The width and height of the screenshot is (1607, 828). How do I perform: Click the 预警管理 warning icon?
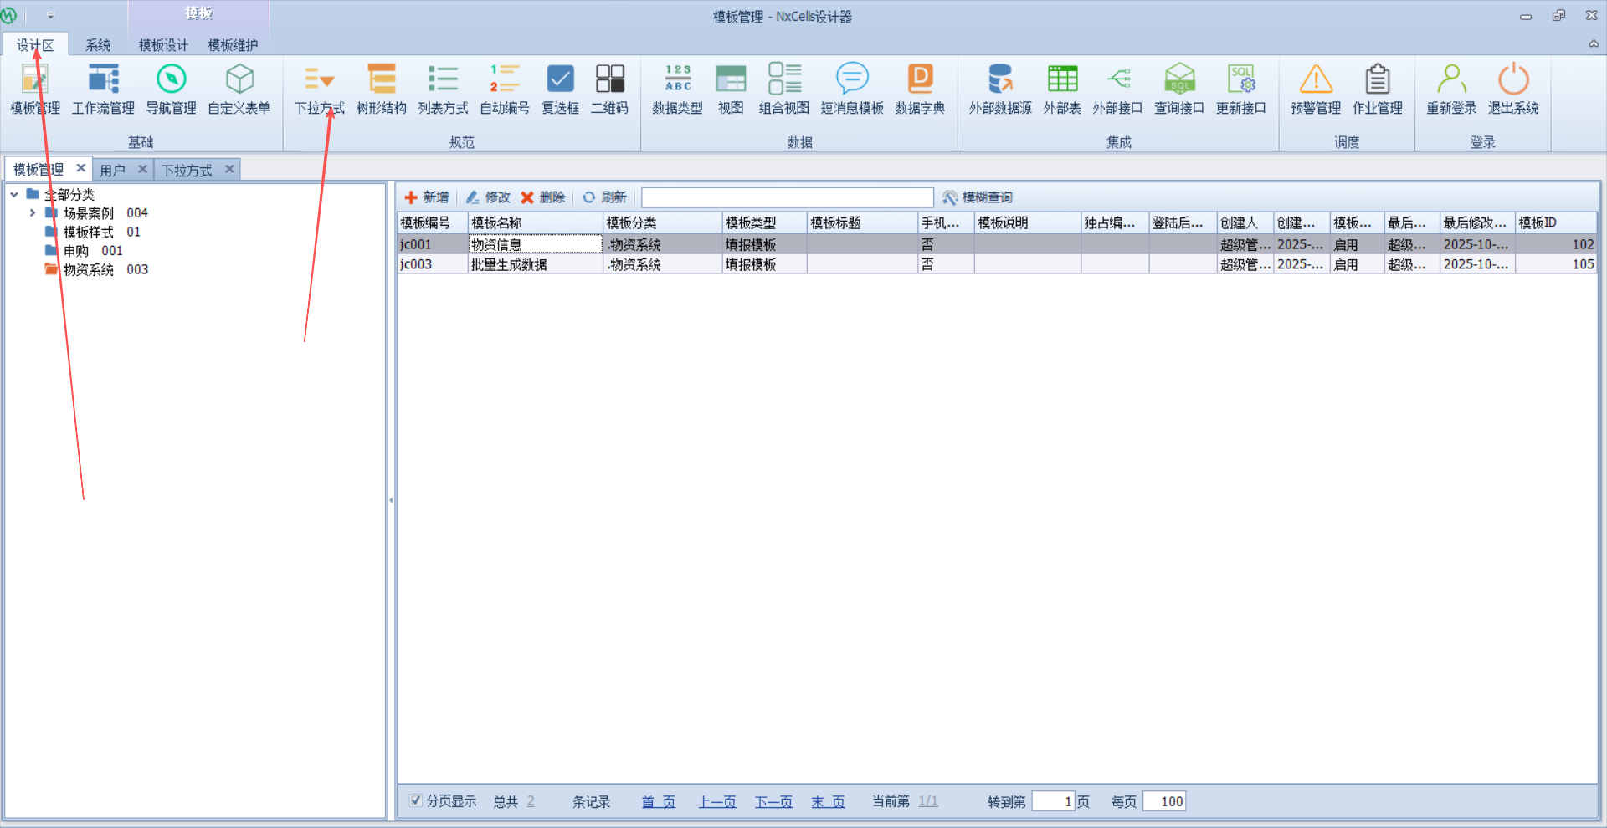[1315, 79]
